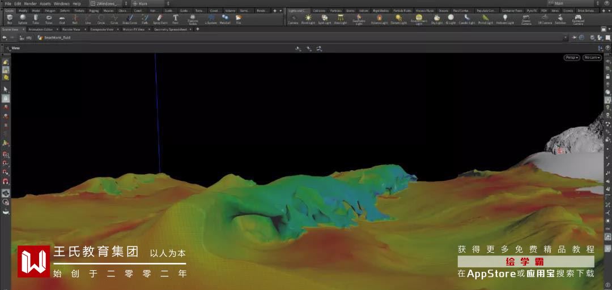
Task: Toggle the viewport lock icon in display toolbar
Action: [x=607, y=77]
